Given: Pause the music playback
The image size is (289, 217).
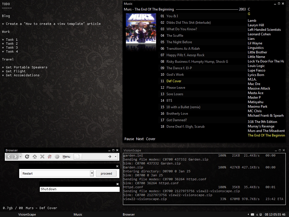Looking at the screenshot, I should coord(129,139).
